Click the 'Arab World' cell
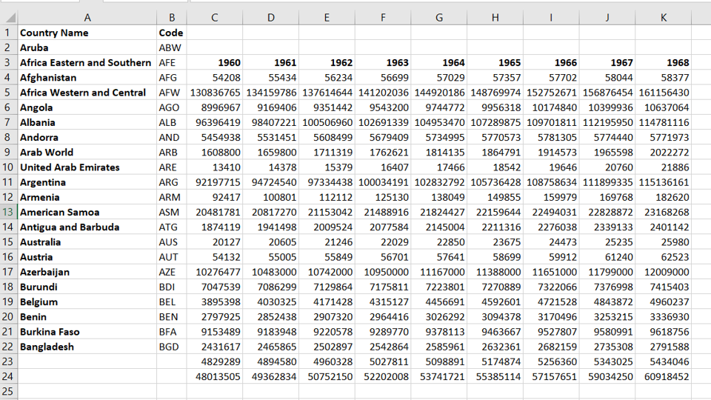 tap(87, 153)
